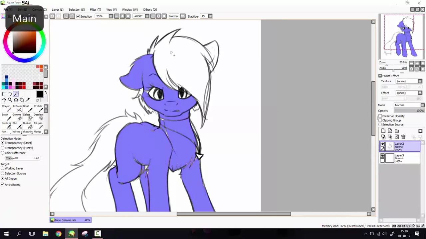The width and height of the screenshot is (426, 239).
Task: Choose the Deselect eraser tool
Action: pyautogui.click(x=38, y=117)
